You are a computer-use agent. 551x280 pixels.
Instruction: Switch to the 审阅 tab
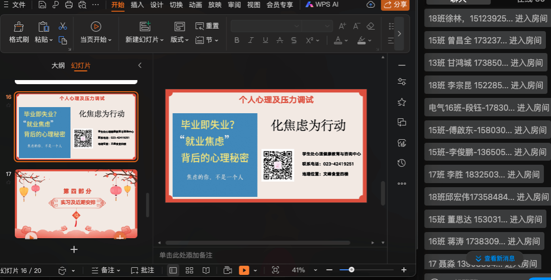tap(234, 5)
